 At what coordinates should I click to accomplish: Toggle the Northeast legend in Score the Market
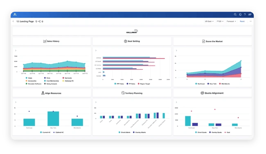point(200,84)
